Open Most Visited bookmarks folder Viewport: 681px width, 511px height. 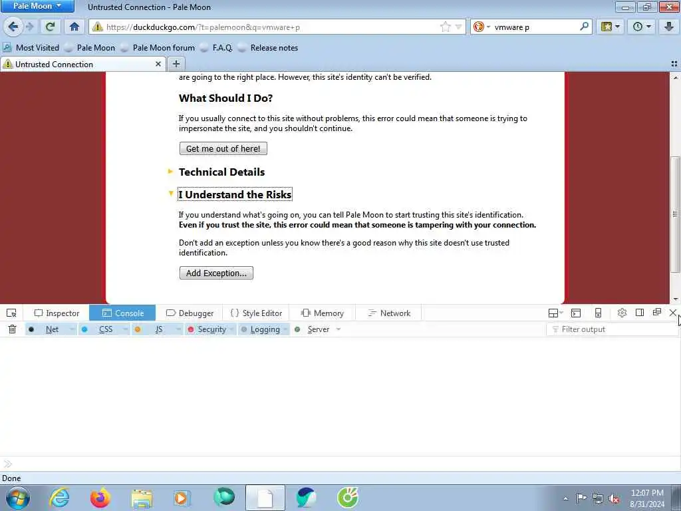[31, 48]
